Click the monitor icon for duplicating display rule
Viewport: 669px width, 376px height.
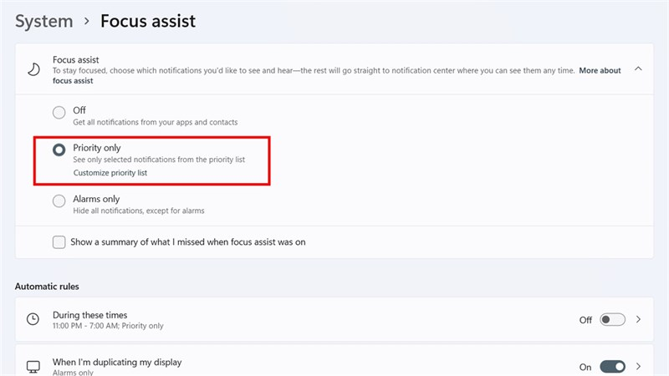point(33,367)
